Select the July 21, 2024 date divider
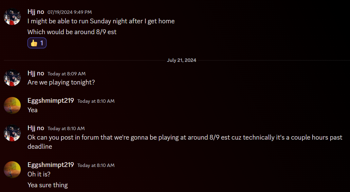Image resolution: width=350 pixels, height=192 pixels. (x=182, y=60)
